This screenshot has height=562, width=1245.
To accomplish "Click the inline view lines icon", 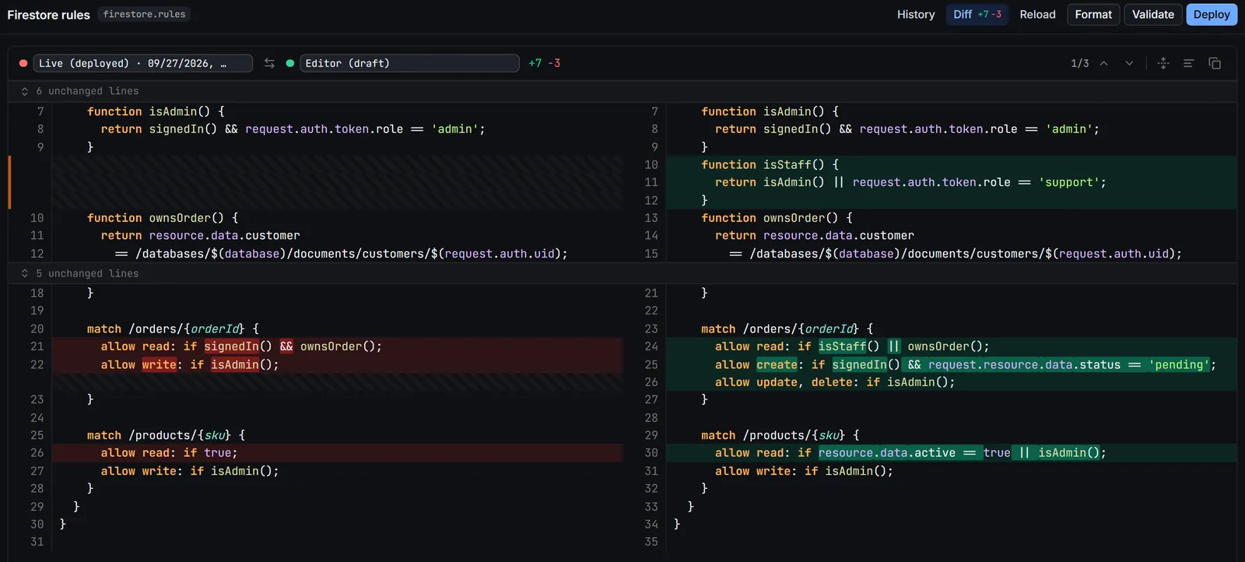I will (1188, 63).
